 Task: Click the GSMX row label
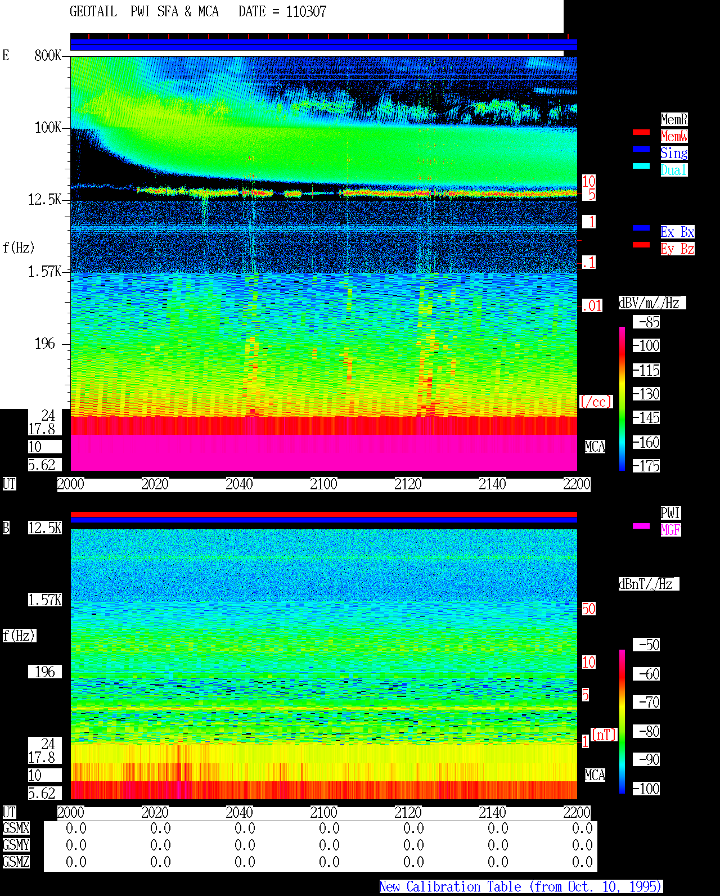pos(16,828)
